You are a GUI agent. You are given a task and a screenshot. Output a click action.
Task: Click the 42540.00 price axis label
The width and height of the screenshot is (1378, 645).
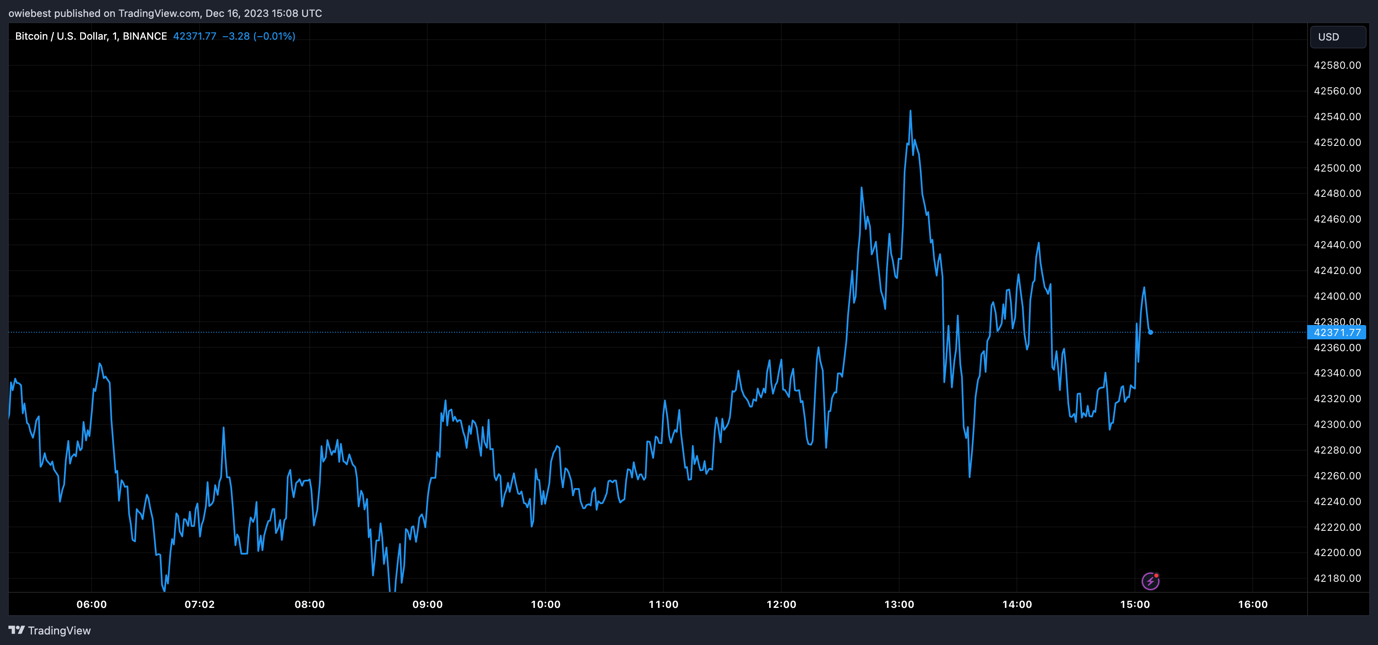point(1337,116)
